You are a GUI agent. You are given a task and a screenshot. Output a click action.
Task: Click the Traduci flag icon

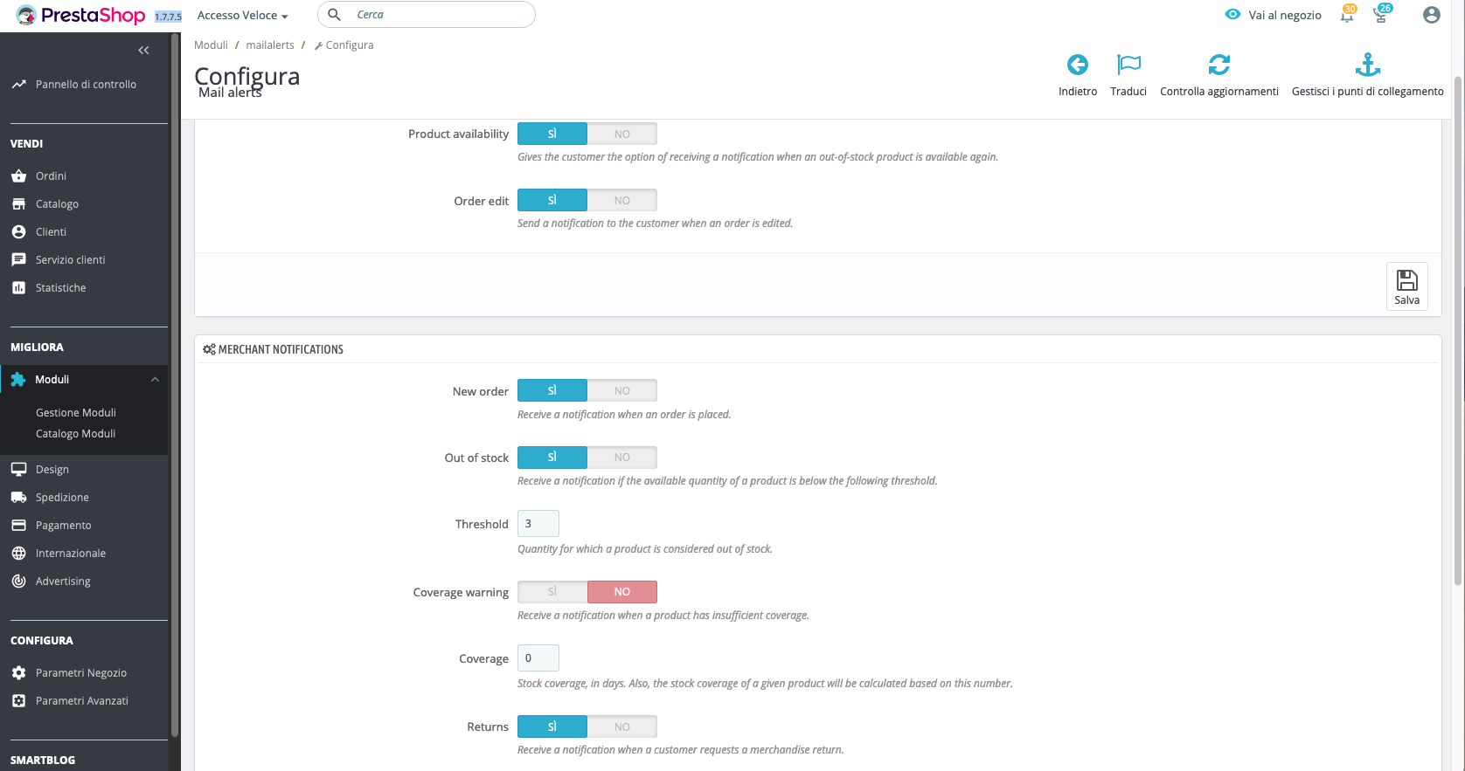[x=1128, y=65]
